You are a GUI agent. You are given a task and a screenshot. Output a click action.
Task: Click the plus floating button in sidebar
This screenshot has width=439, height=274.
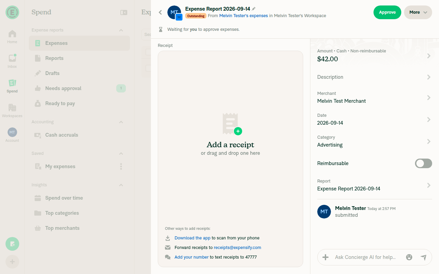[12, 262]
